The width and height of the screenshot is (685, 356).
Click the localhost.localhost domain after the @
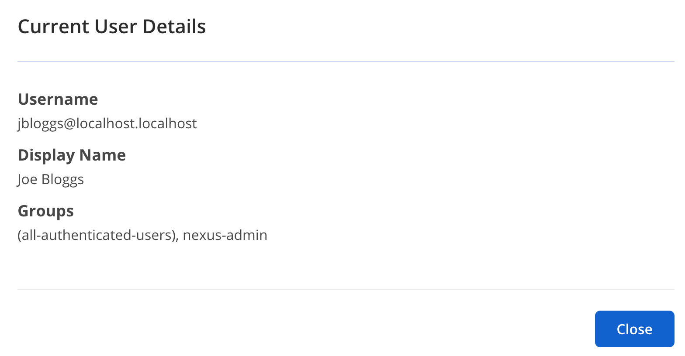(x=137, y=123)
